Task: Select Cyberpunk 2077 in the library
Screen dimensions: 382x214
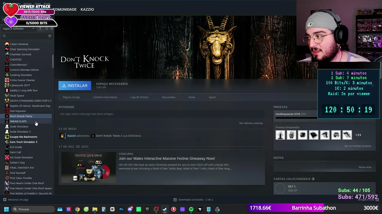Action: [20, 85]
